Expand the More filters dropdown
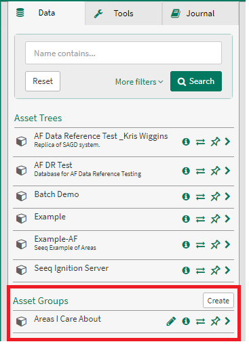The height and width of the screenshot is (344, 249). point(139,82)
